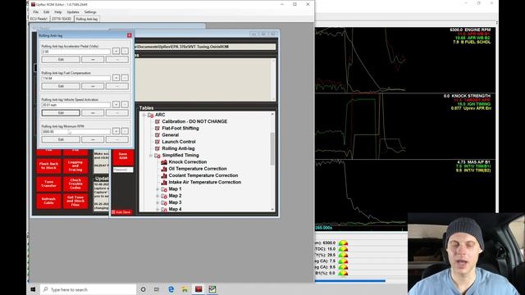Screen dimensions: 525x295
Task: Click the Minimum RPM value field
Action: (76, 132)
